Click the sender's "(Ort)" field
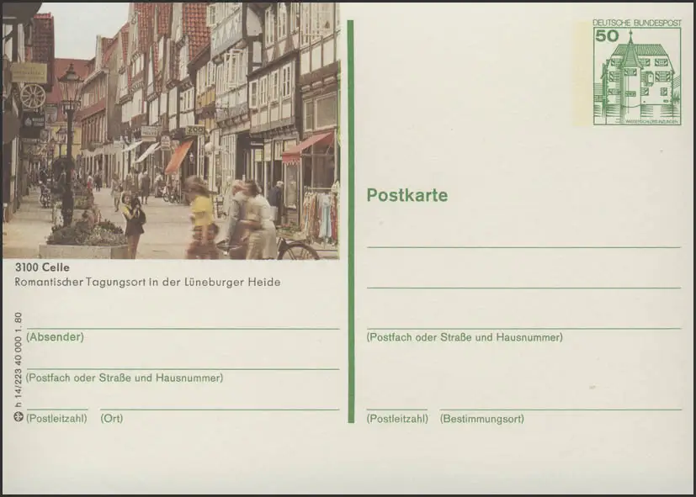 [x=111, y=418]
